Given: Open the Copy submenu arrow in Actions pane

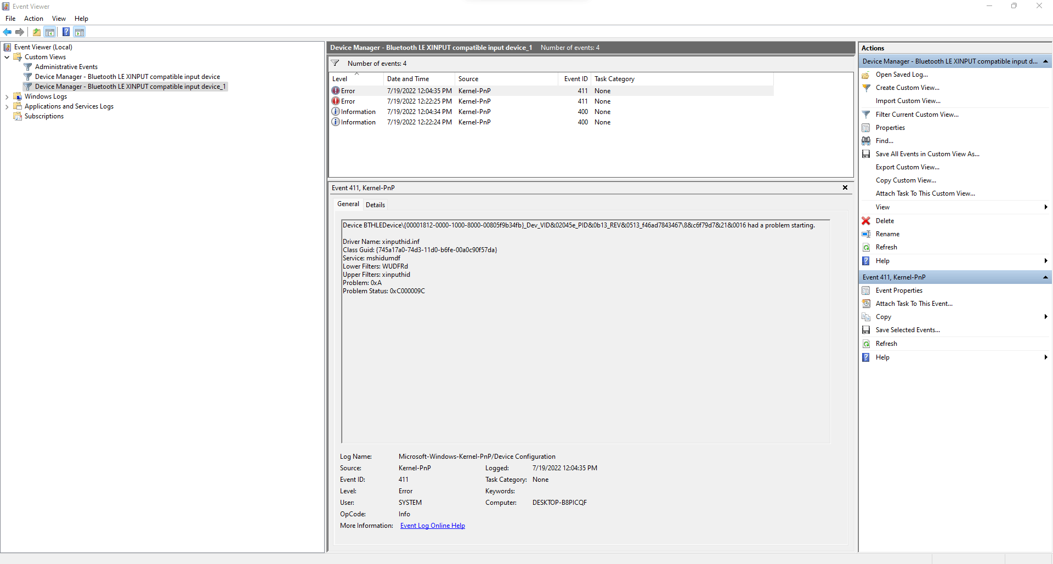Looking at the screenshot, I should click(x=1046, y=317).
